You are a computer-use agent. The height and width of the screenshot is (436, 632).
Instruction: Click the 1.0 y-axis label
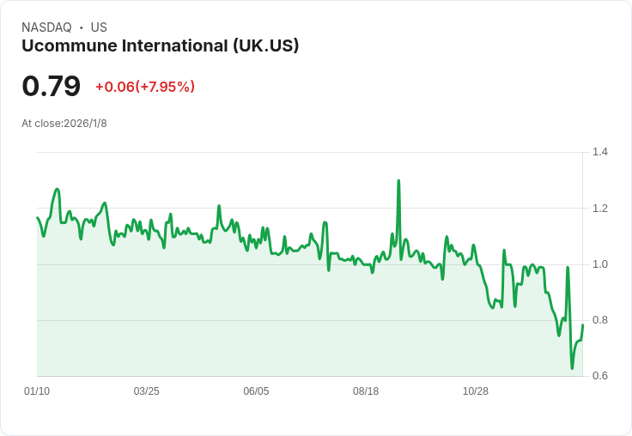(600, 264)
